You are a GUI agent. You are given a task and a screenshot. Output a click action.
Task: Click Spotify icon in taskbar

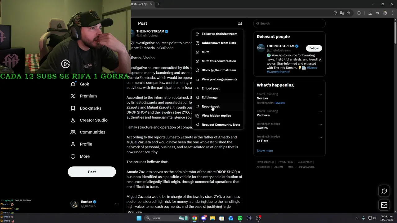pos(240,218)
